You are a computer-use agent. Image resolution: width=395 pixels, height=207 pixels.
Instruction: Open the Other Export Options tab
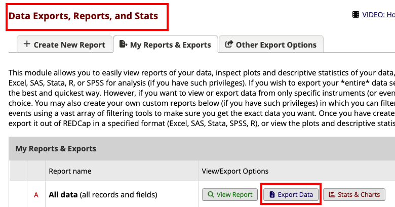(271, 45)
